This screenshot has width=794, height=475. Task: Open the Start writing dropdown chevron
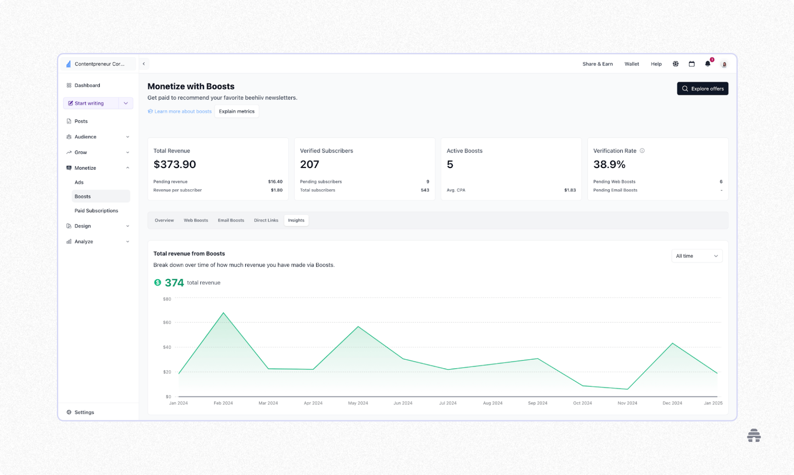[x=126, y=103]
